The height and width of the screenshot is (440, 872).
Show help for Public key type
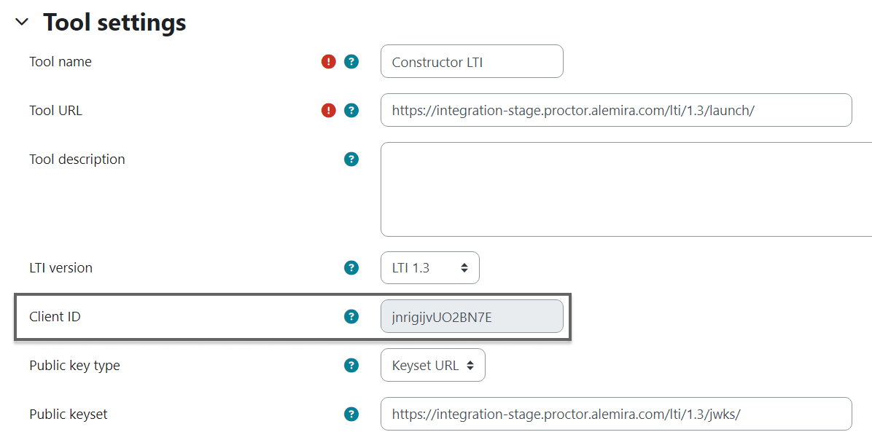351,366
